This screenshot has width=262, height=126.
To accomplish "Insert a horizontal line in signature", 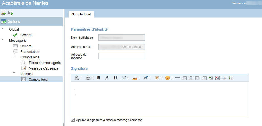I will pyautogui.click(x=177, y=78).
